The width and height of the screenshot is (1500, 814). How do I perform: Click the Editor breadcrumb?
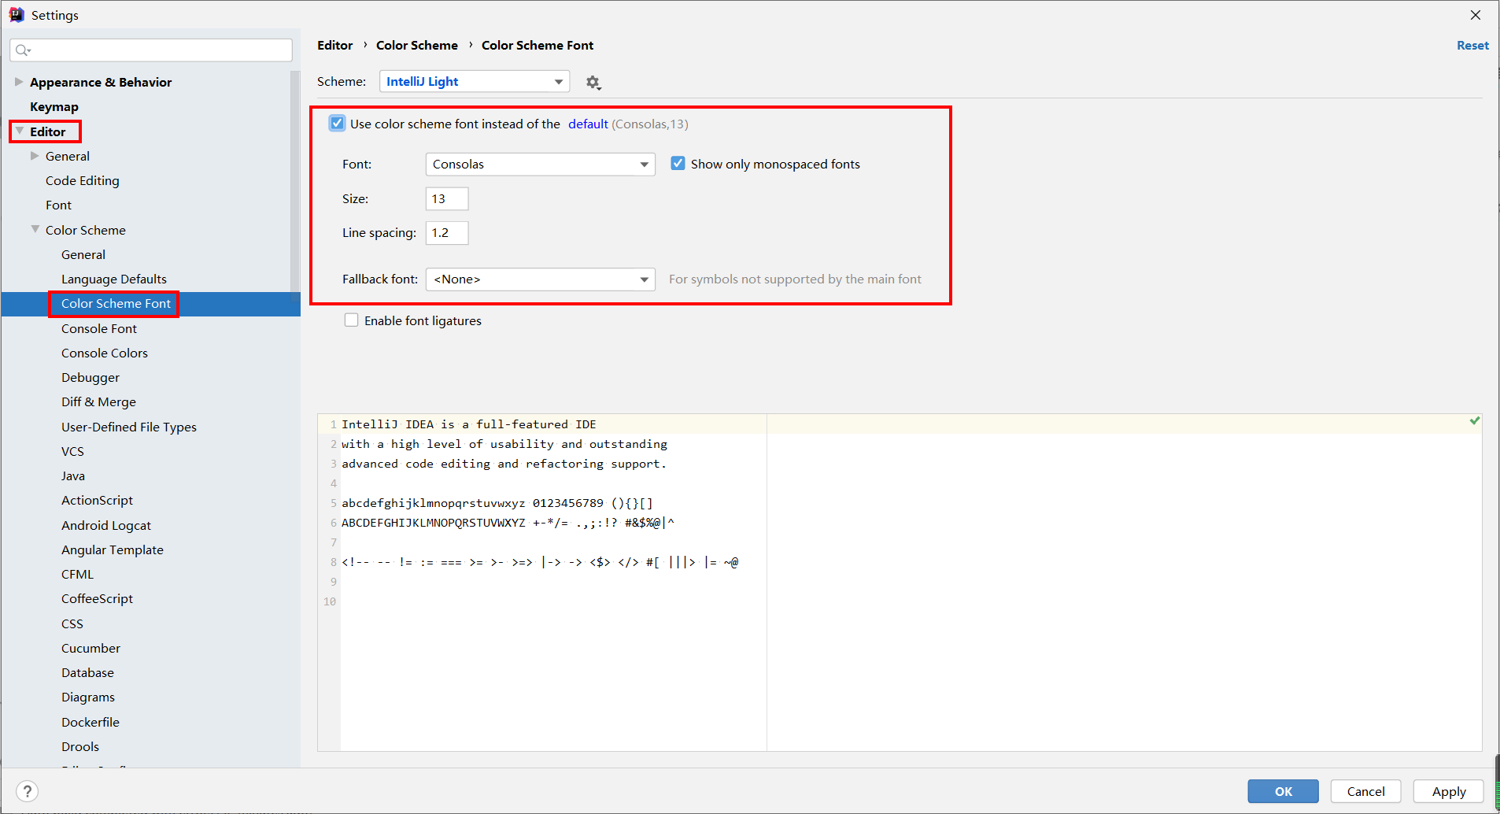tap(335, 46)
